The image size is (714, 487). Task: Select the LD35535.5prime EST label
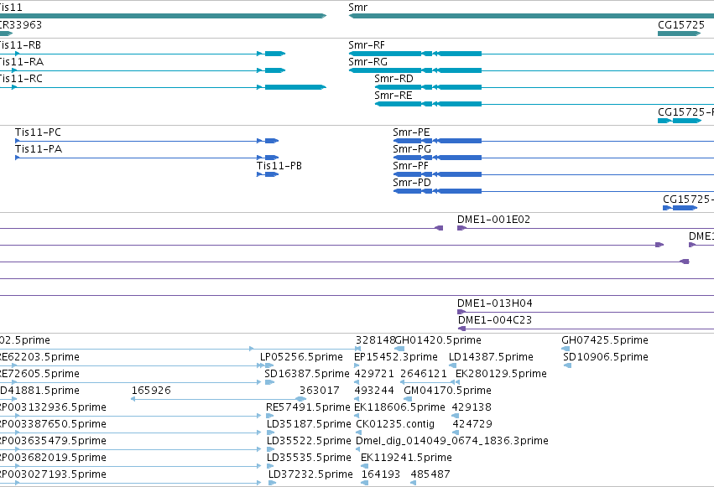pos(310,458)
